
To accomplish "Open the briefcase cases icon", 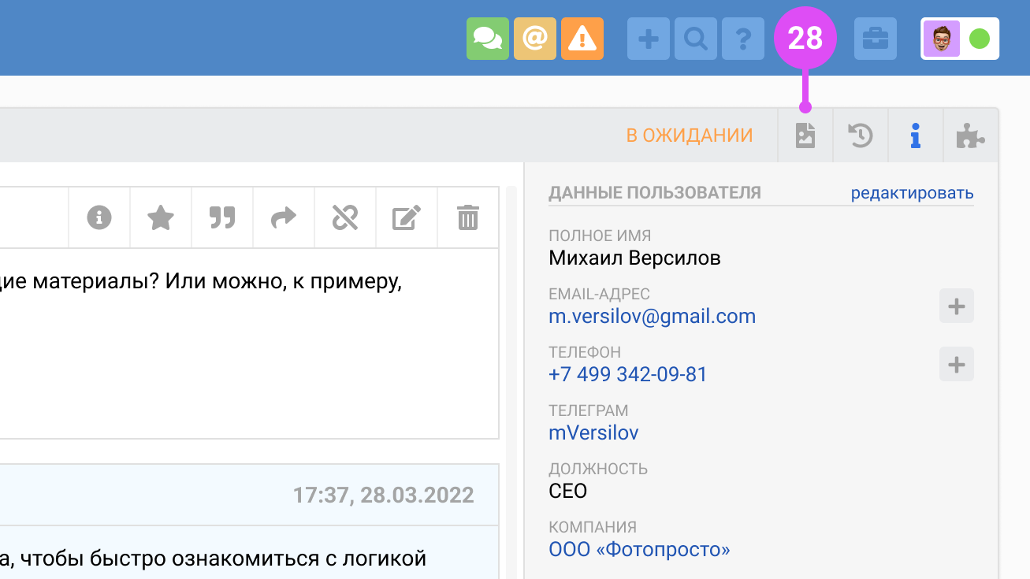I will 875,38.
